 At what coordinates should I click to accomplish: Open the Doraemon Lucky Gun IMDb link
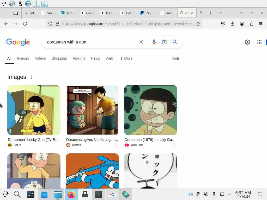(33, 140)
